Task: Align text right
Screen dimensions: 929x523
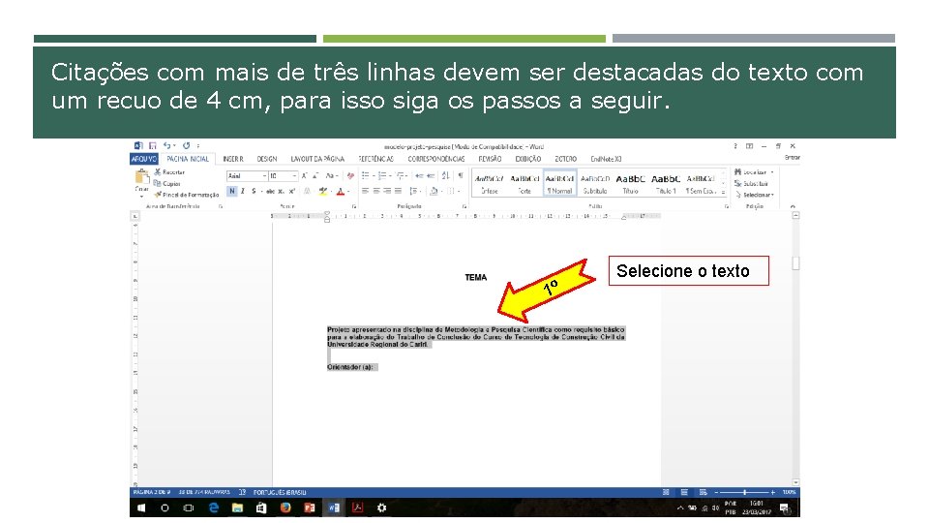Action: pyautogui.click(x=387, y=191)
